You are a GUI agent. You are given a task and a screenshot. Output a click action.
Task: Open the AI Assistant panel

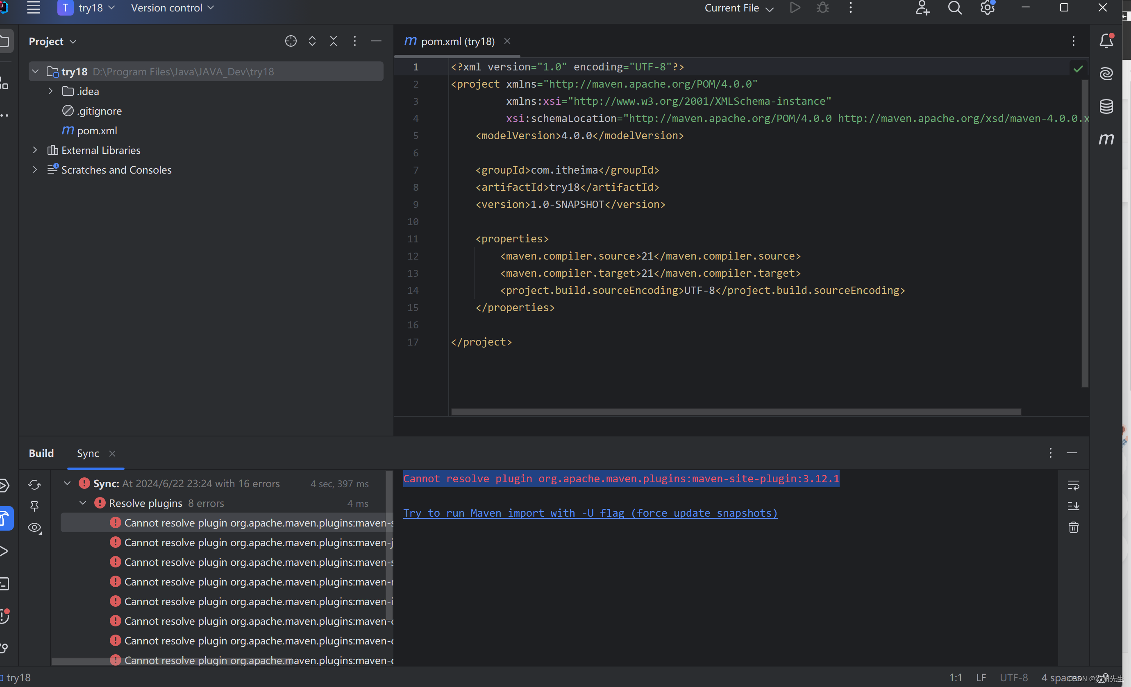pyautogui.click(x=1106, y=73)
